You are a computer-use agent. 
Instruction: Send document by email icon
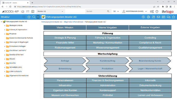tap(158, 17)
